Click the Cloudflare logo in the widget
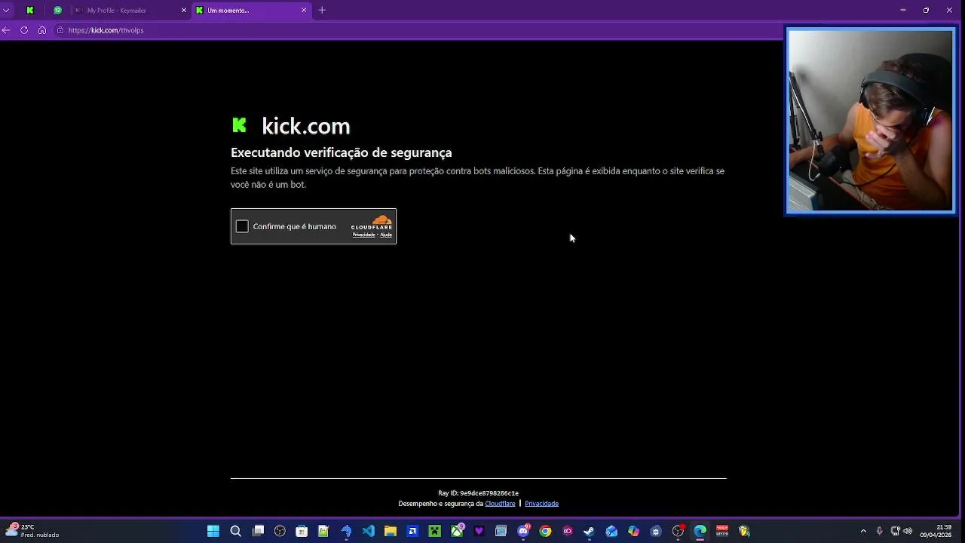This screenshot has height=543, width=965. tap(372, 222)
